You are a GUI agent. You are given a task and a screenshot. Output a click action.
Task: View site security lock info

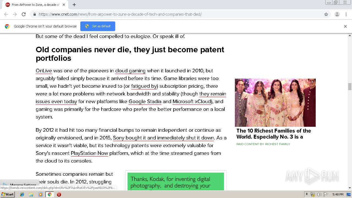click(x=34, y=14)
